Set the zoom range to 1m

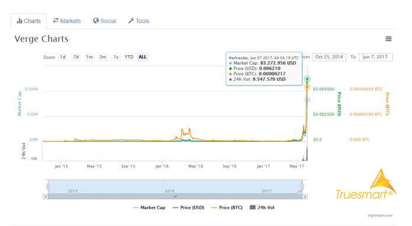[x=89, y=57]
